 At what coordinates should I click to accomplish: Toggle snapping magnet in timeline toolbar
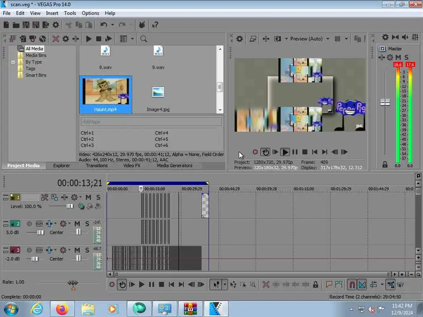tap(352, 284)
